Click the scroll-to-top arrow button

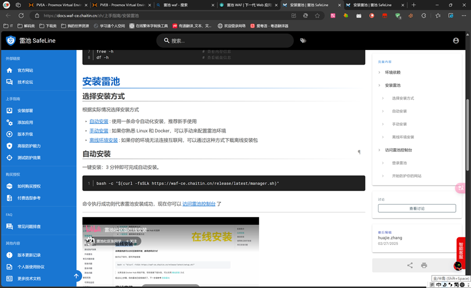pyautogui.click(x=76, y=275)
